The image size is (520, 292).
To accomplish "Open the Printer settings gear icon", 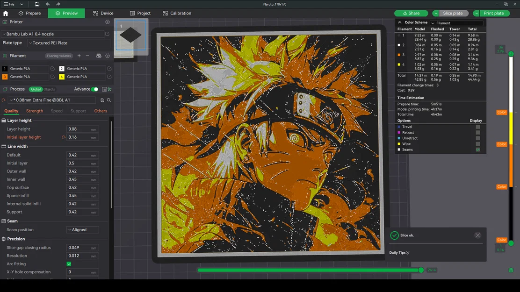I will tap(108, 22).
